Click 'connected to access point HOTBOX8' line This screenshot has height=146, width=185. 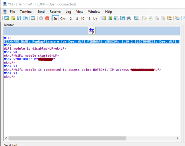(x=83, y=70)
